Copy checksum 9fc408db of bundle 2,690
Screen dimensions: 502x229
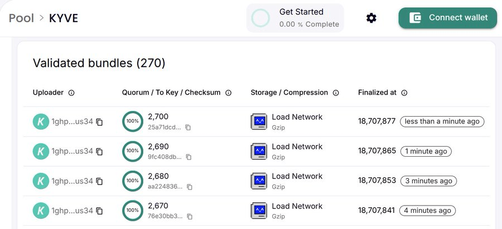[189, 157]
